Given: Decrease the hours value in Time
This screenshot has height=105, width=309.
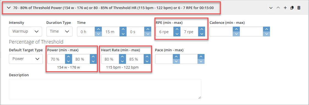Looking at the screenshot, I should click(x=98, y=34).
